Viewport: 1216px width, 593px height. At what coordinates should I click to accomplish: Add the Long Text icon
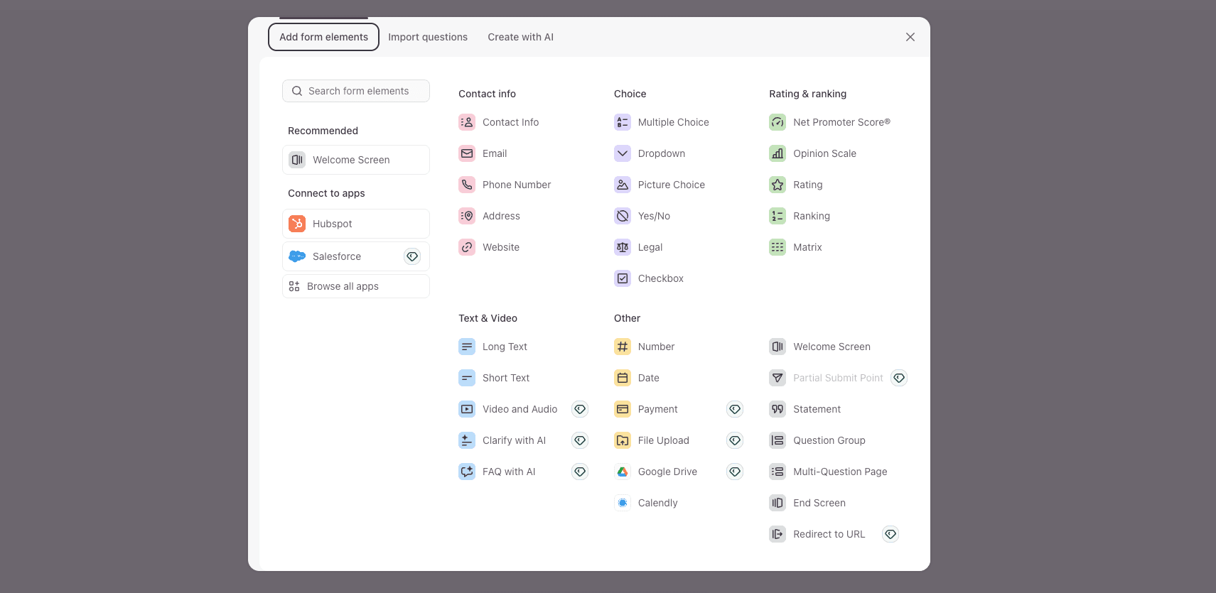[x=467, y=347]
